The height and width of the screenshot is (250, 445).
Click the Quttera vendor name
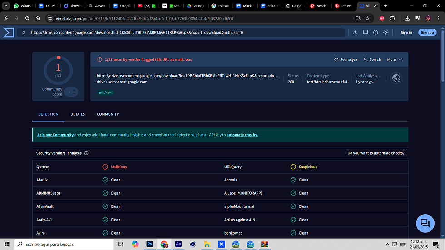tap(43, 167)
